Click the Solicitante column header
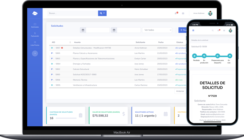 tap(140, 42)
